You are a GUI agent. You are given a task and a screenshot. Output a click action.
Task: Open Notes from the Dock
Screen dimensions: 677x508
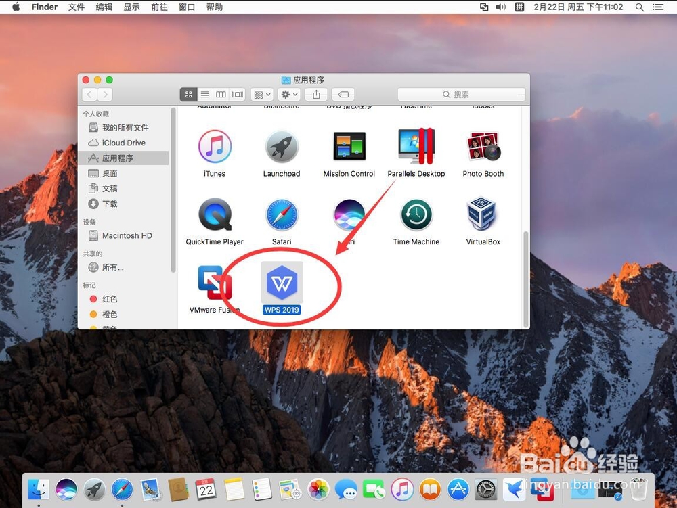coord(234,490)
